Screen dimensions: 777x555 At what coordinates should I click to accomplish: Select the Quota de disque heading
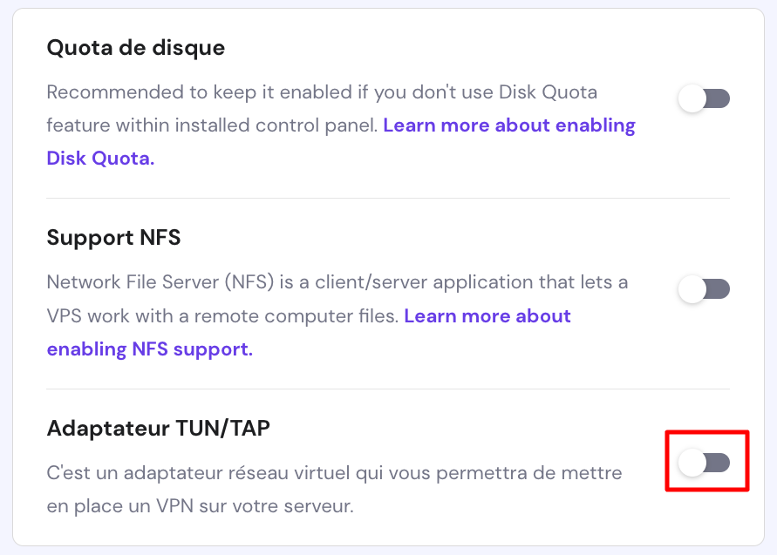pos(136,48)
